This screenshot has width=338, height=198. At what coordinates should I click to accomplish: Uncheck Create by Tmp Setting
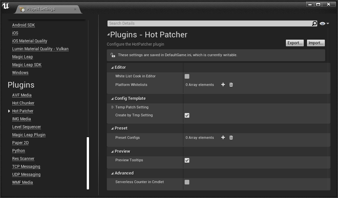pos(187,115)
